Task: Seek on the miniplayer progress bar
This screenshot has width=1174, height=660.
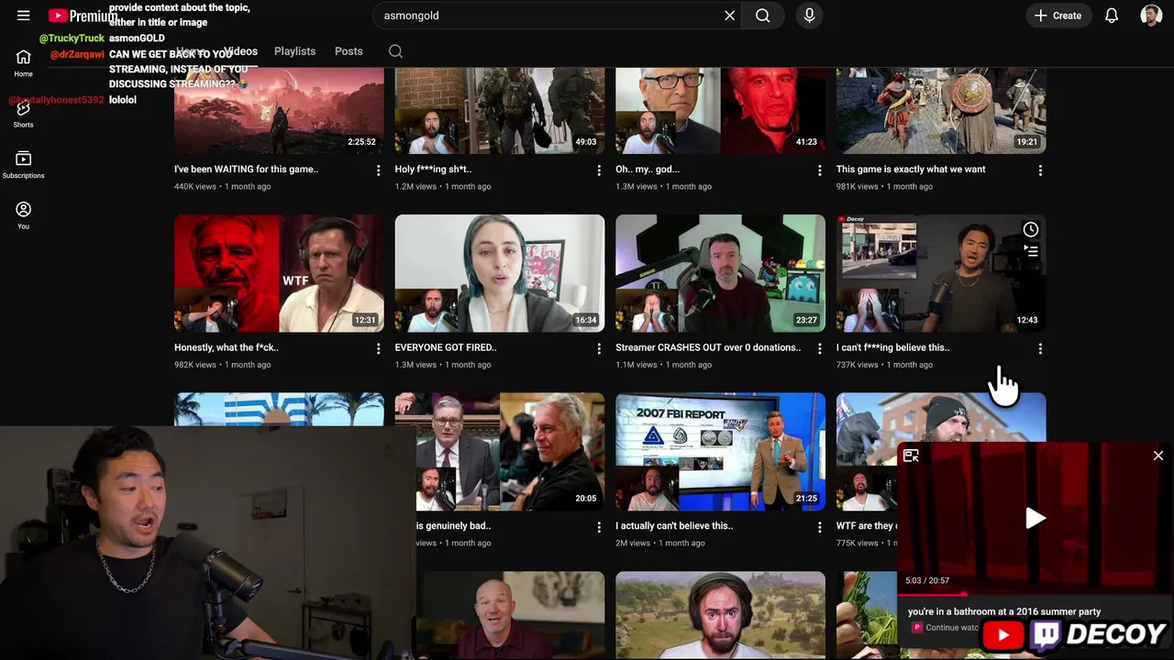Action: 1035,594
